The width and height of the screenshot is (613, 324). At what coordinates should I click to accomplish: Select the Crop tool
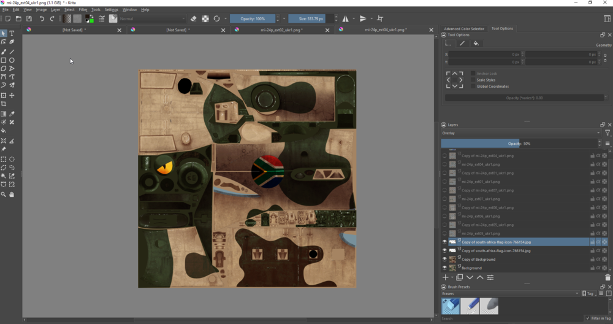[4, 104]
